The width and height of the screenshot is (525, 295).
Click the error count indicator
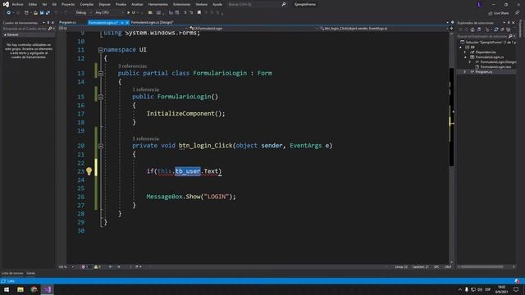tap(85, 267)
